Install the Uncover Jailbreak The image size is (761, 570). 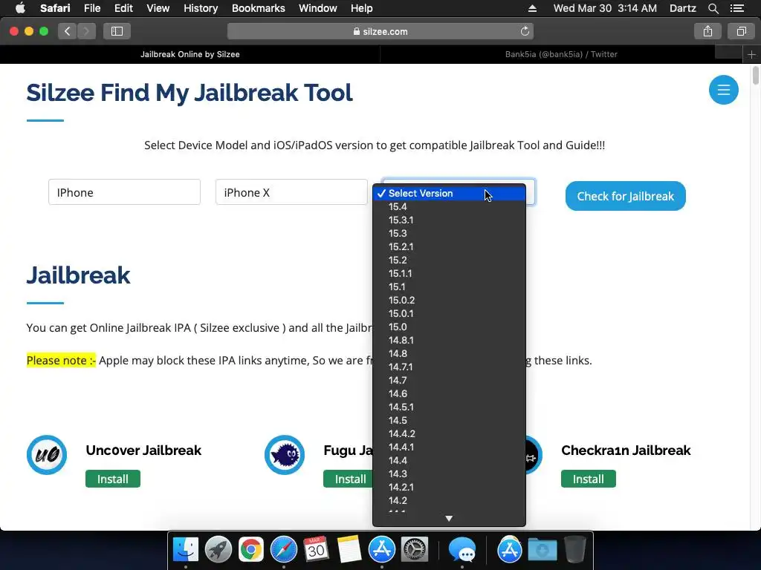[113, 479]
